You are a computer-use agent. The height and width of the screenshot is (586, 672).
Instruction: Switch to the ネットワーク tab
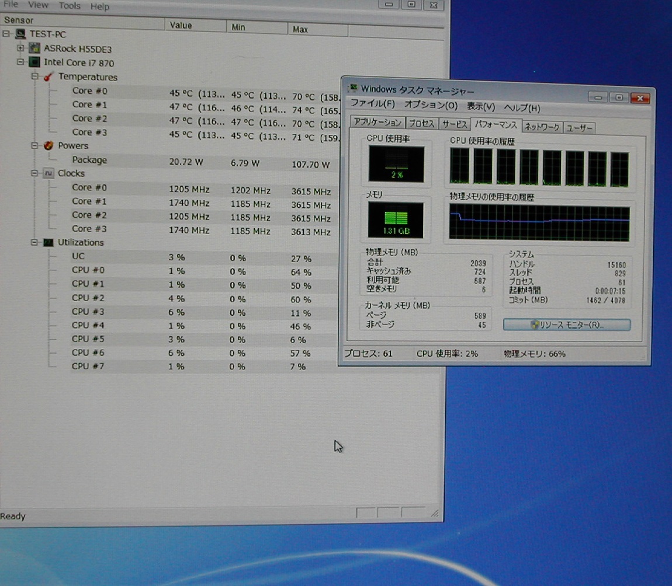point(542,127)
